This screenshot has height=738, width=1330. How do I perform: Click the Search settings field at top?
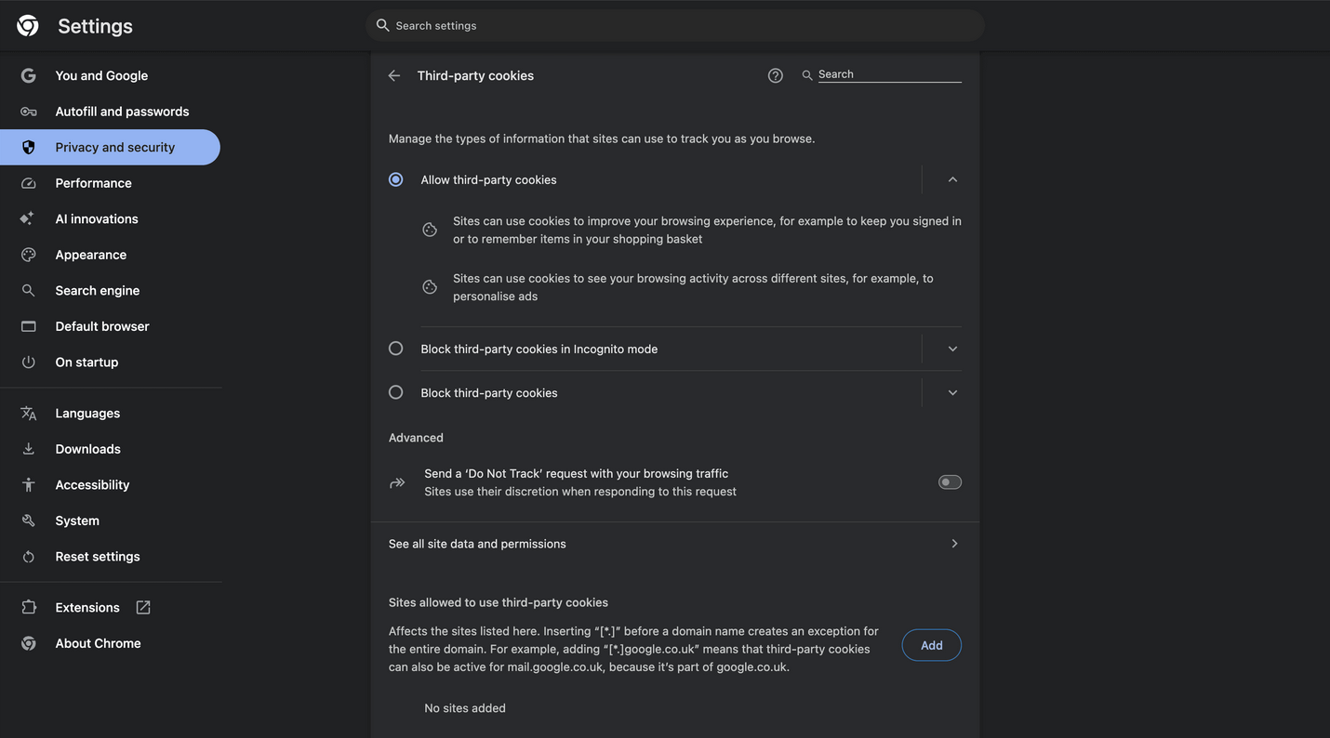point(675,26)
